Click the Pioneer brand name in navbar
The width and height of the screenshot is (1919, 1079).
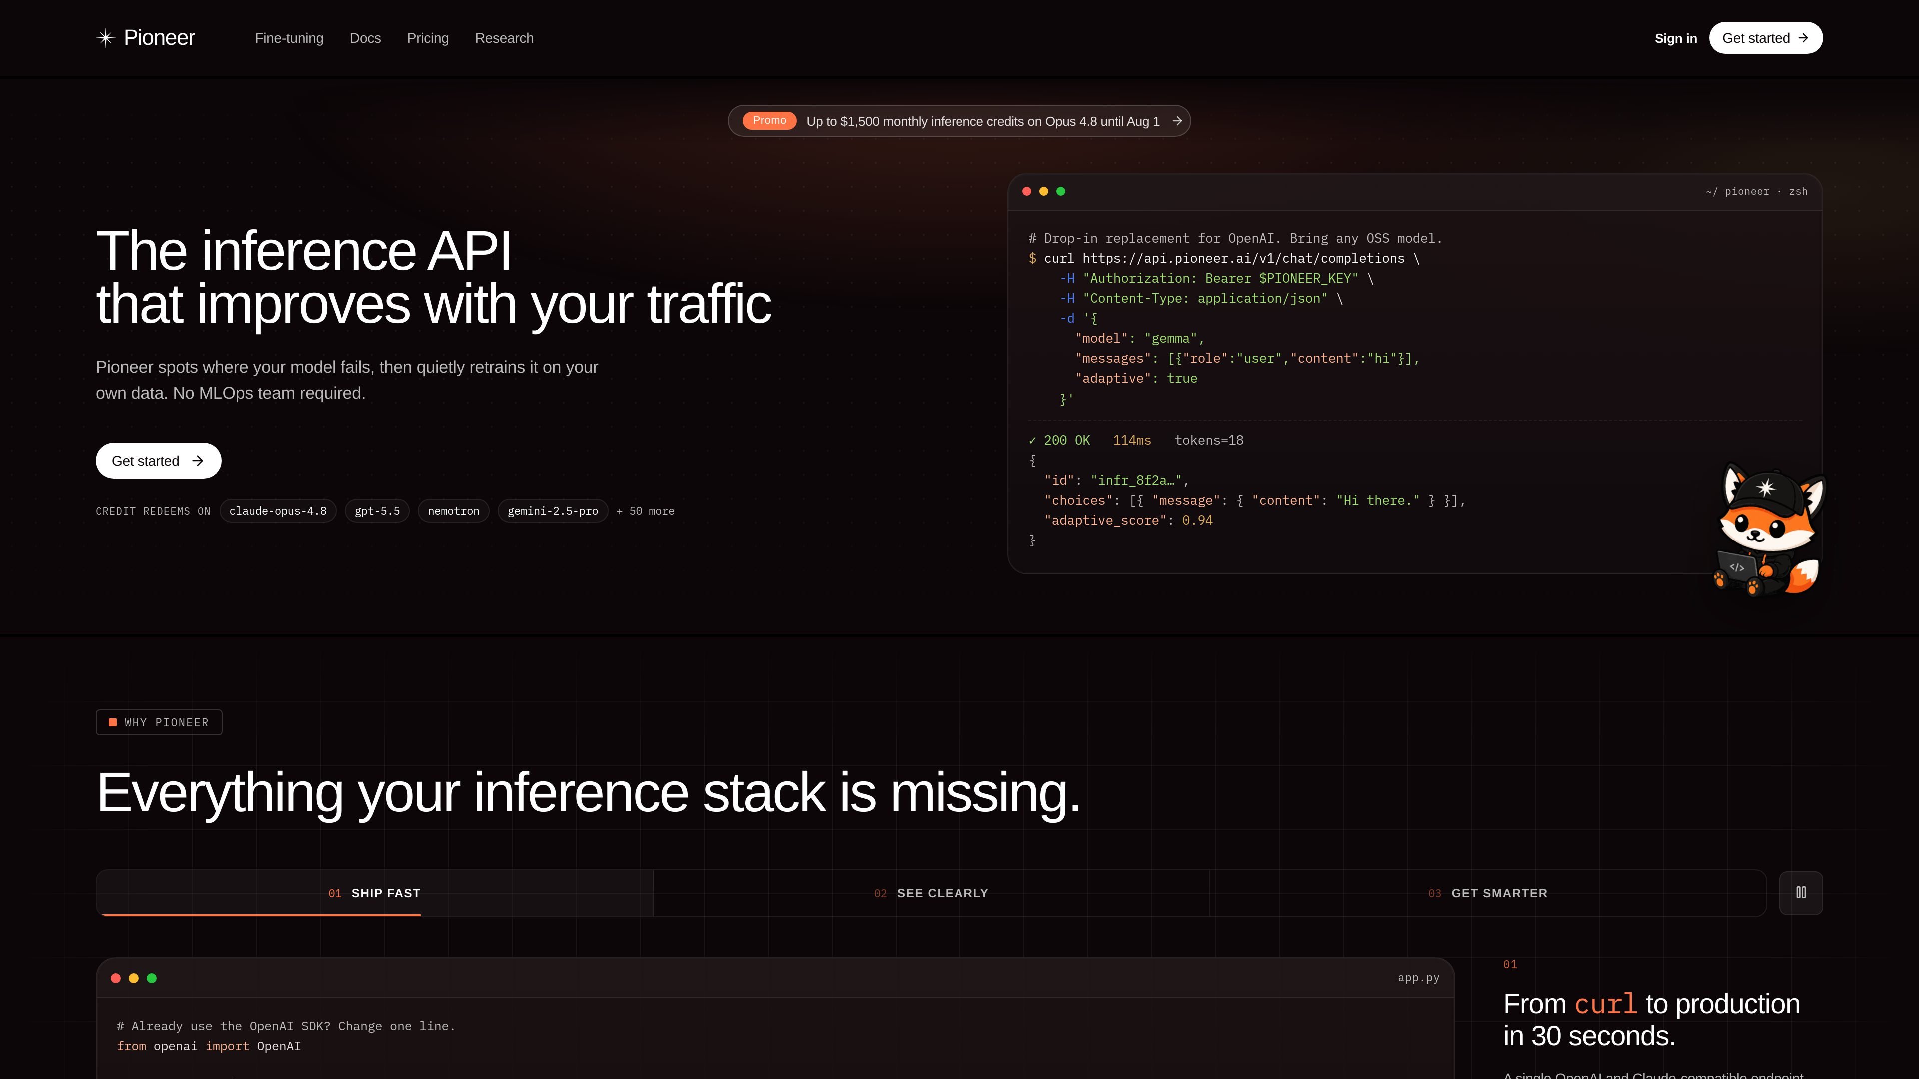[x=159, y=38]
